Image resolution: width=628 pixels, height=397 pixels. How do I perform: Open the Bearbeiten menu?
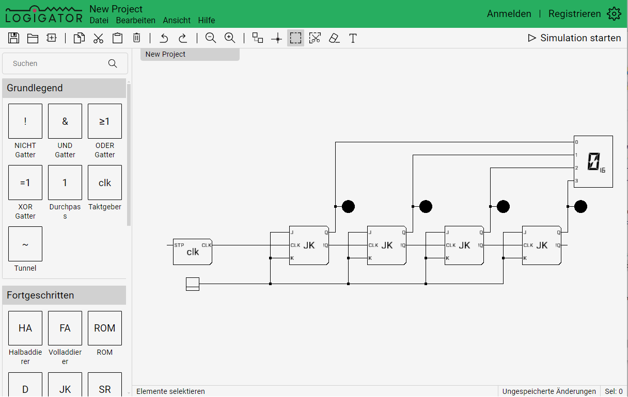click(136, 21)
